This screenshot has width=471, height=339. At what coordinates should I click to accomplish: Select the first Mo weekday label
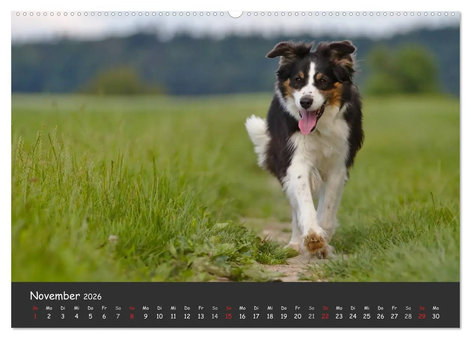point(49,308)
